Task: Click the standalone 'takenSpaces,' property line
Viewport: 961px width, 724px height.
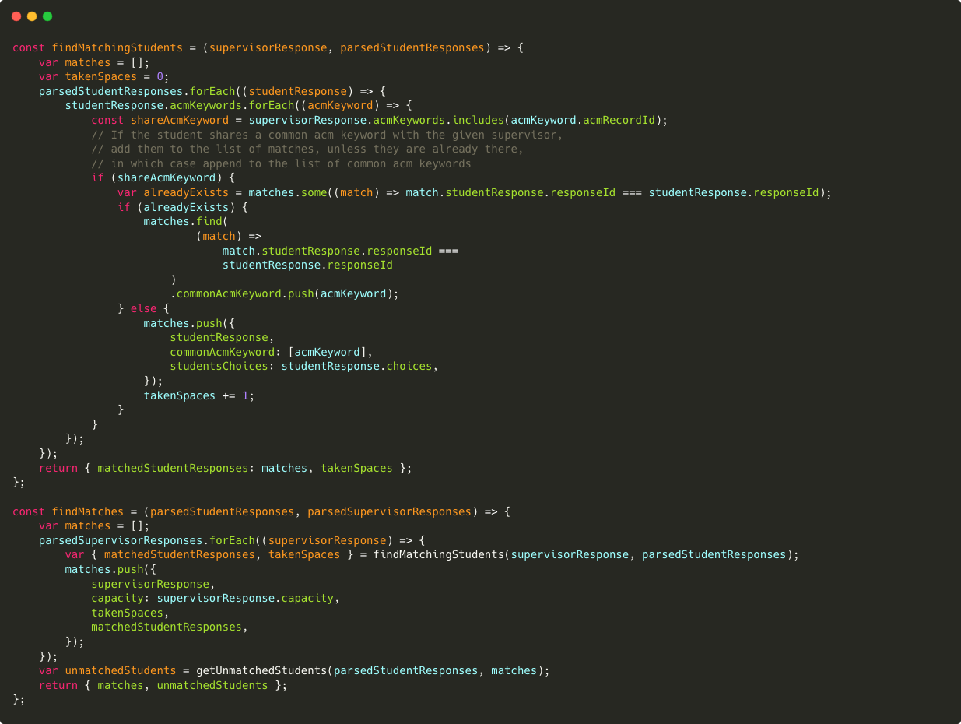Action: tap(130, 613)
